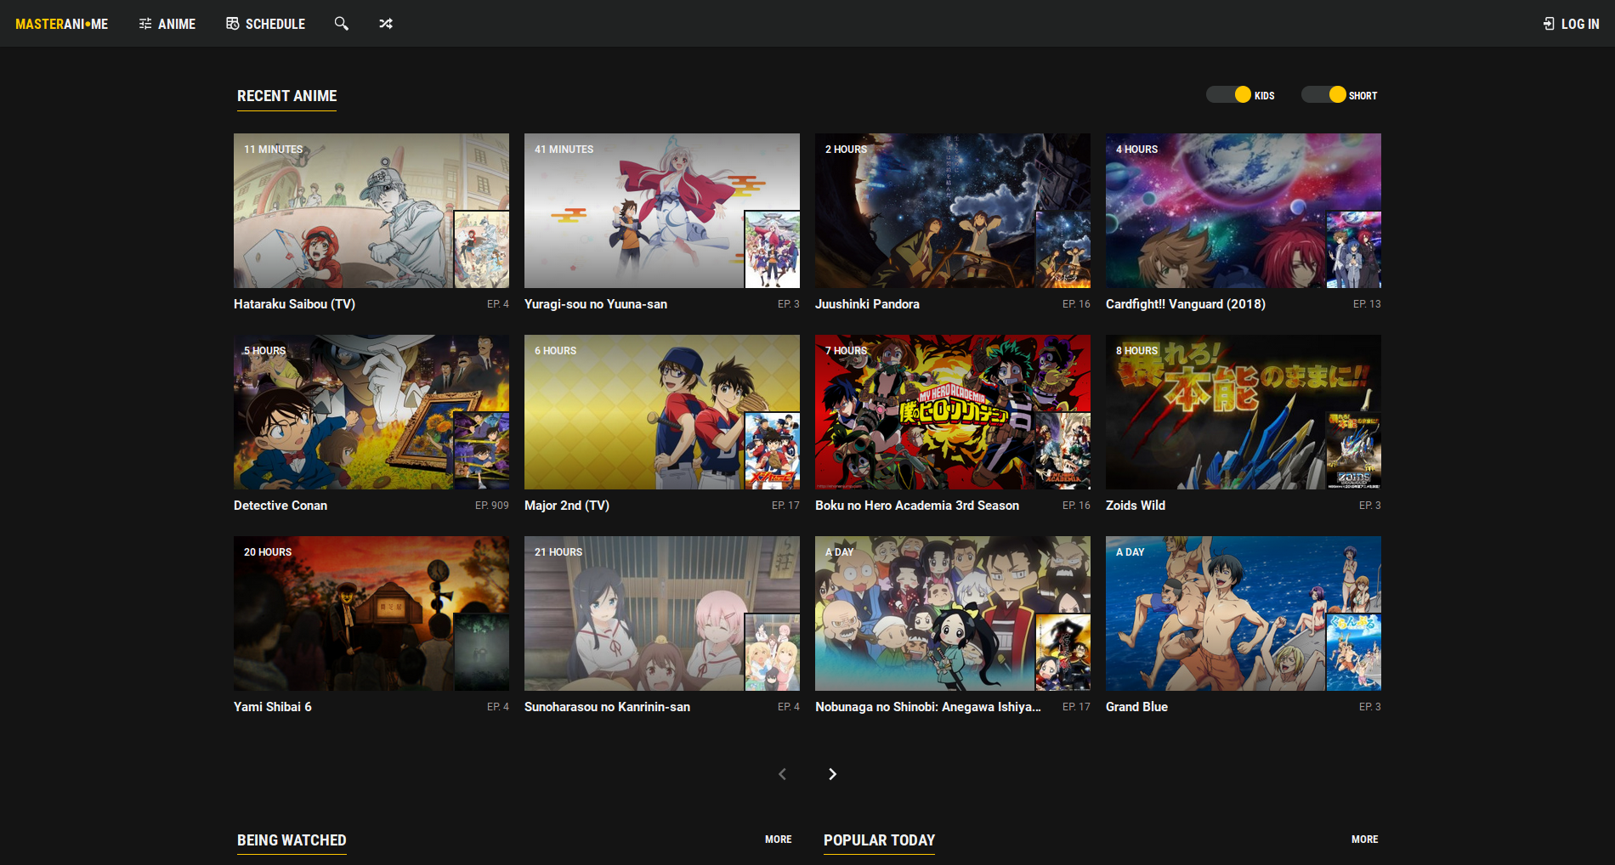Click the Yuragi-sou no Yuuna-san title

coord(596,304)
